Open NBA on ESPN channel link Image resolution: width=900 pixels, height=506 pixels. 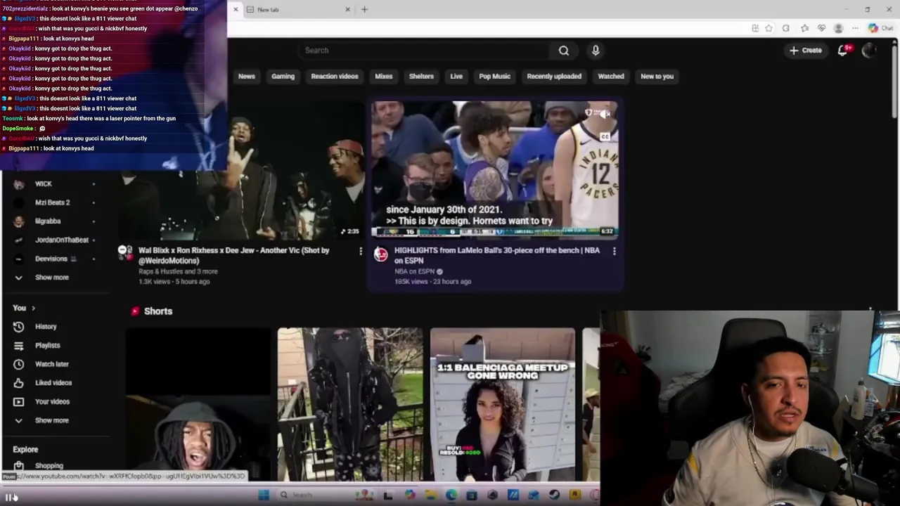(414, 271)
